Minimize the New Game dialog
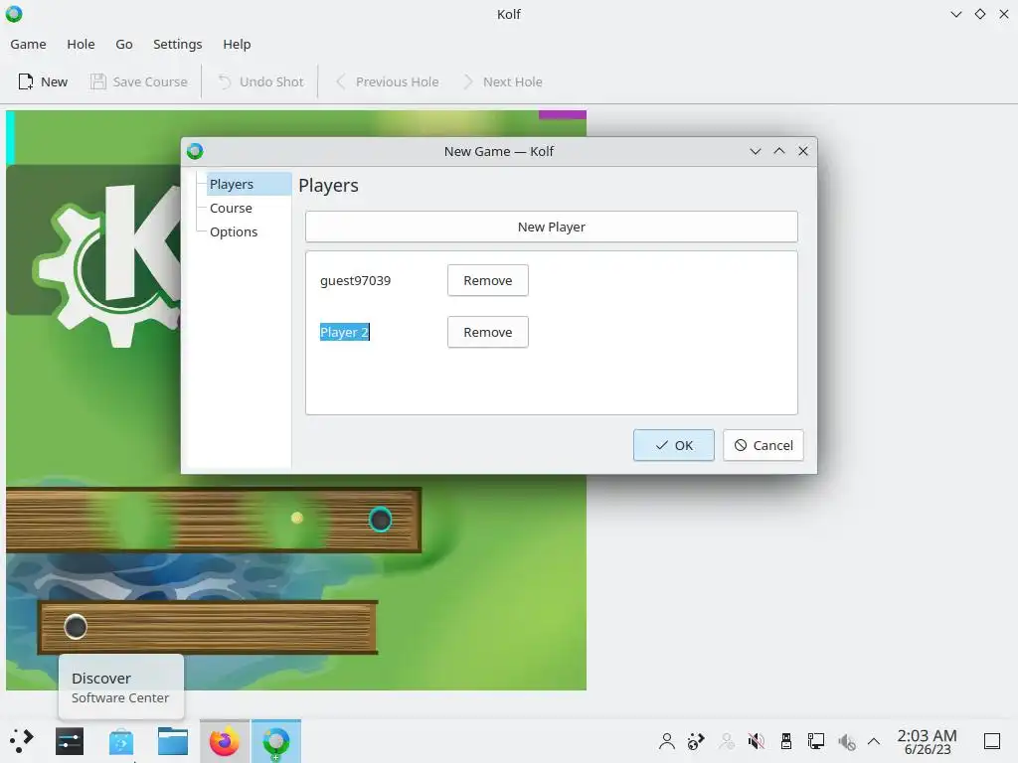 click(756, 151)
